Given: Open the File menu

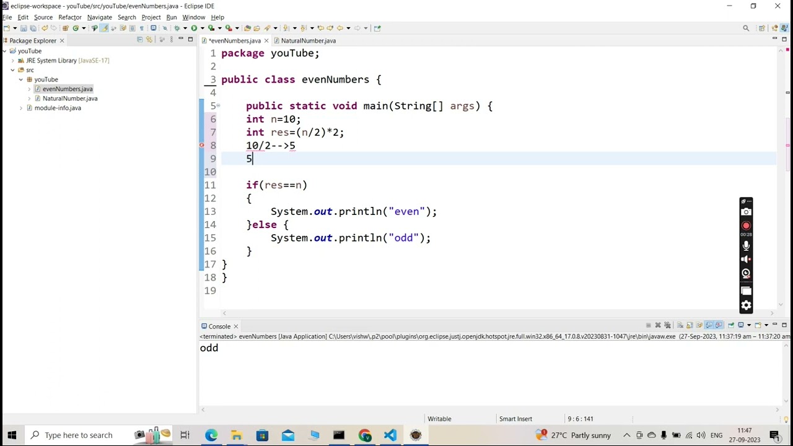Looking at the screenshot, I should [x=7, y=17].
